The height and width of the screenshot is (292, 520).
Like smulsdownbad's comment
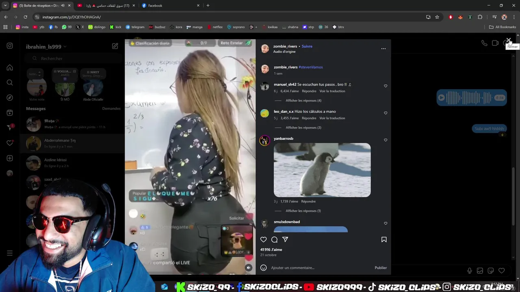[x=386, y=223]
